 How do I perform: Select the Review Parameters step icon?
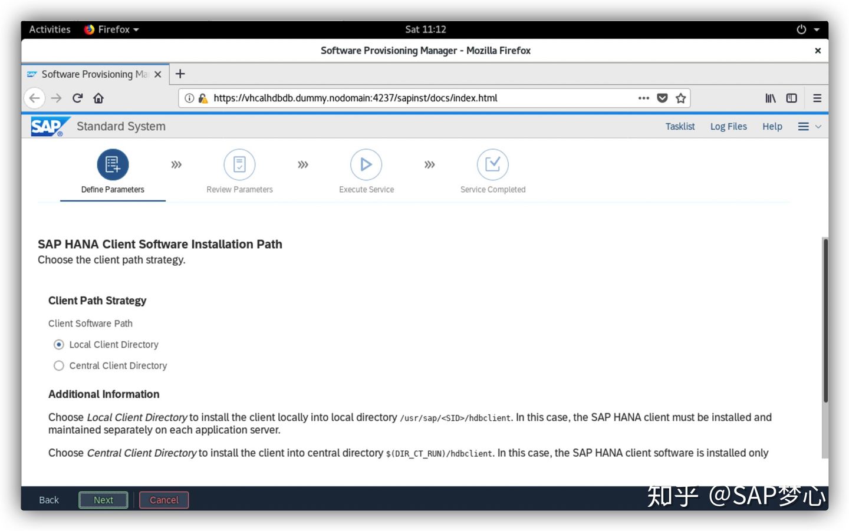point(239,164)
